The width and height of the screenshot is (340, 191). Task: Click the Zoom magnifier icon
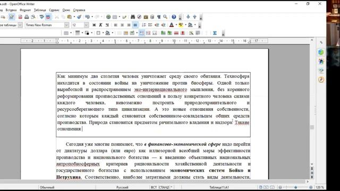point(165,17)
